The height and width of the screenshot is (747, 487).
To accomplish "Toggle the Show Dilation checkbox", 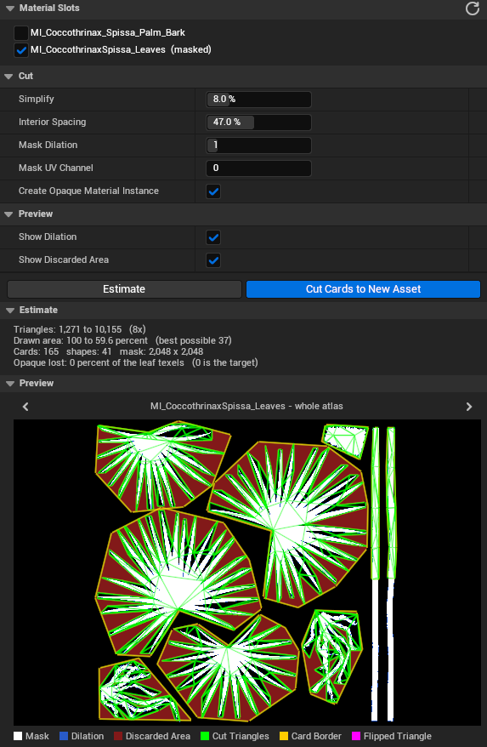I will (x=213, y=237).
